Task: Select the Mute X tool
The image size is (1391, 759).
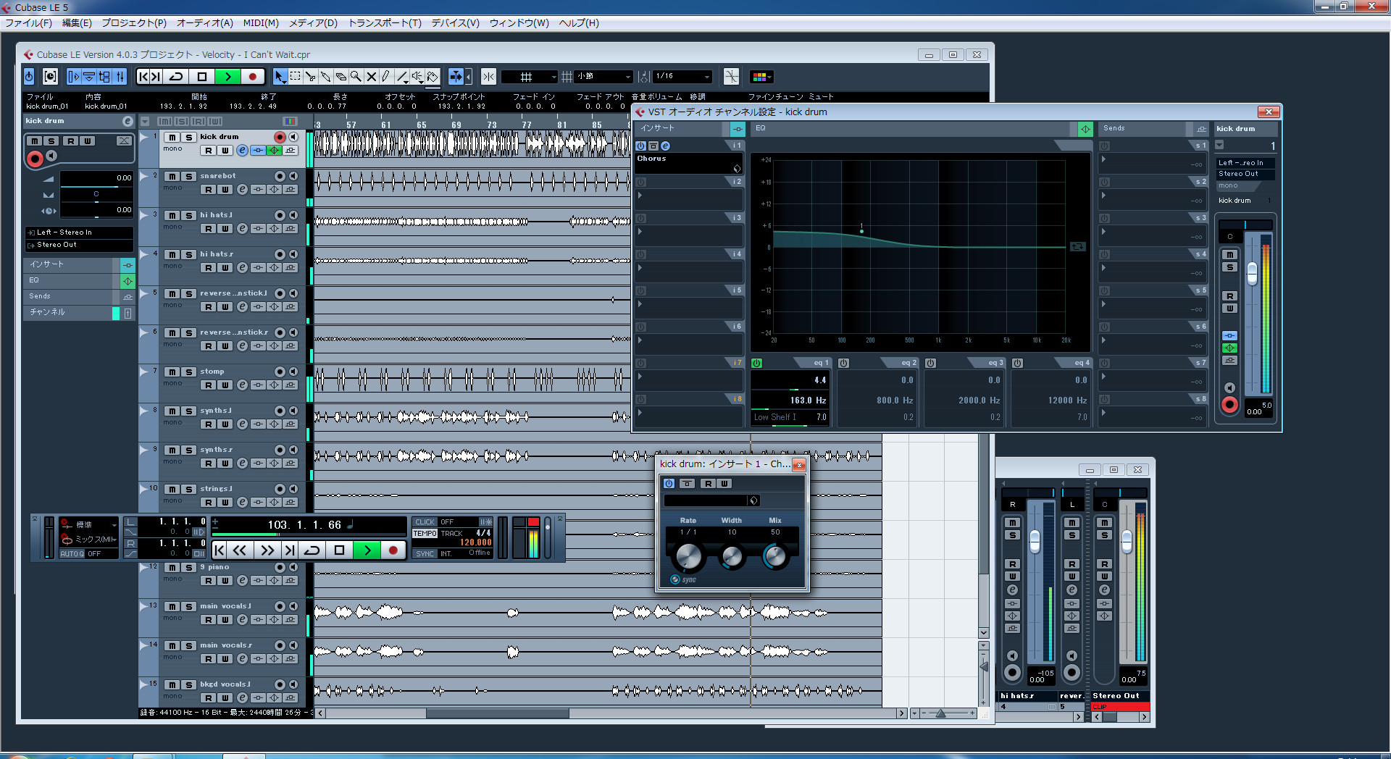Action: (x=371, y=77)
